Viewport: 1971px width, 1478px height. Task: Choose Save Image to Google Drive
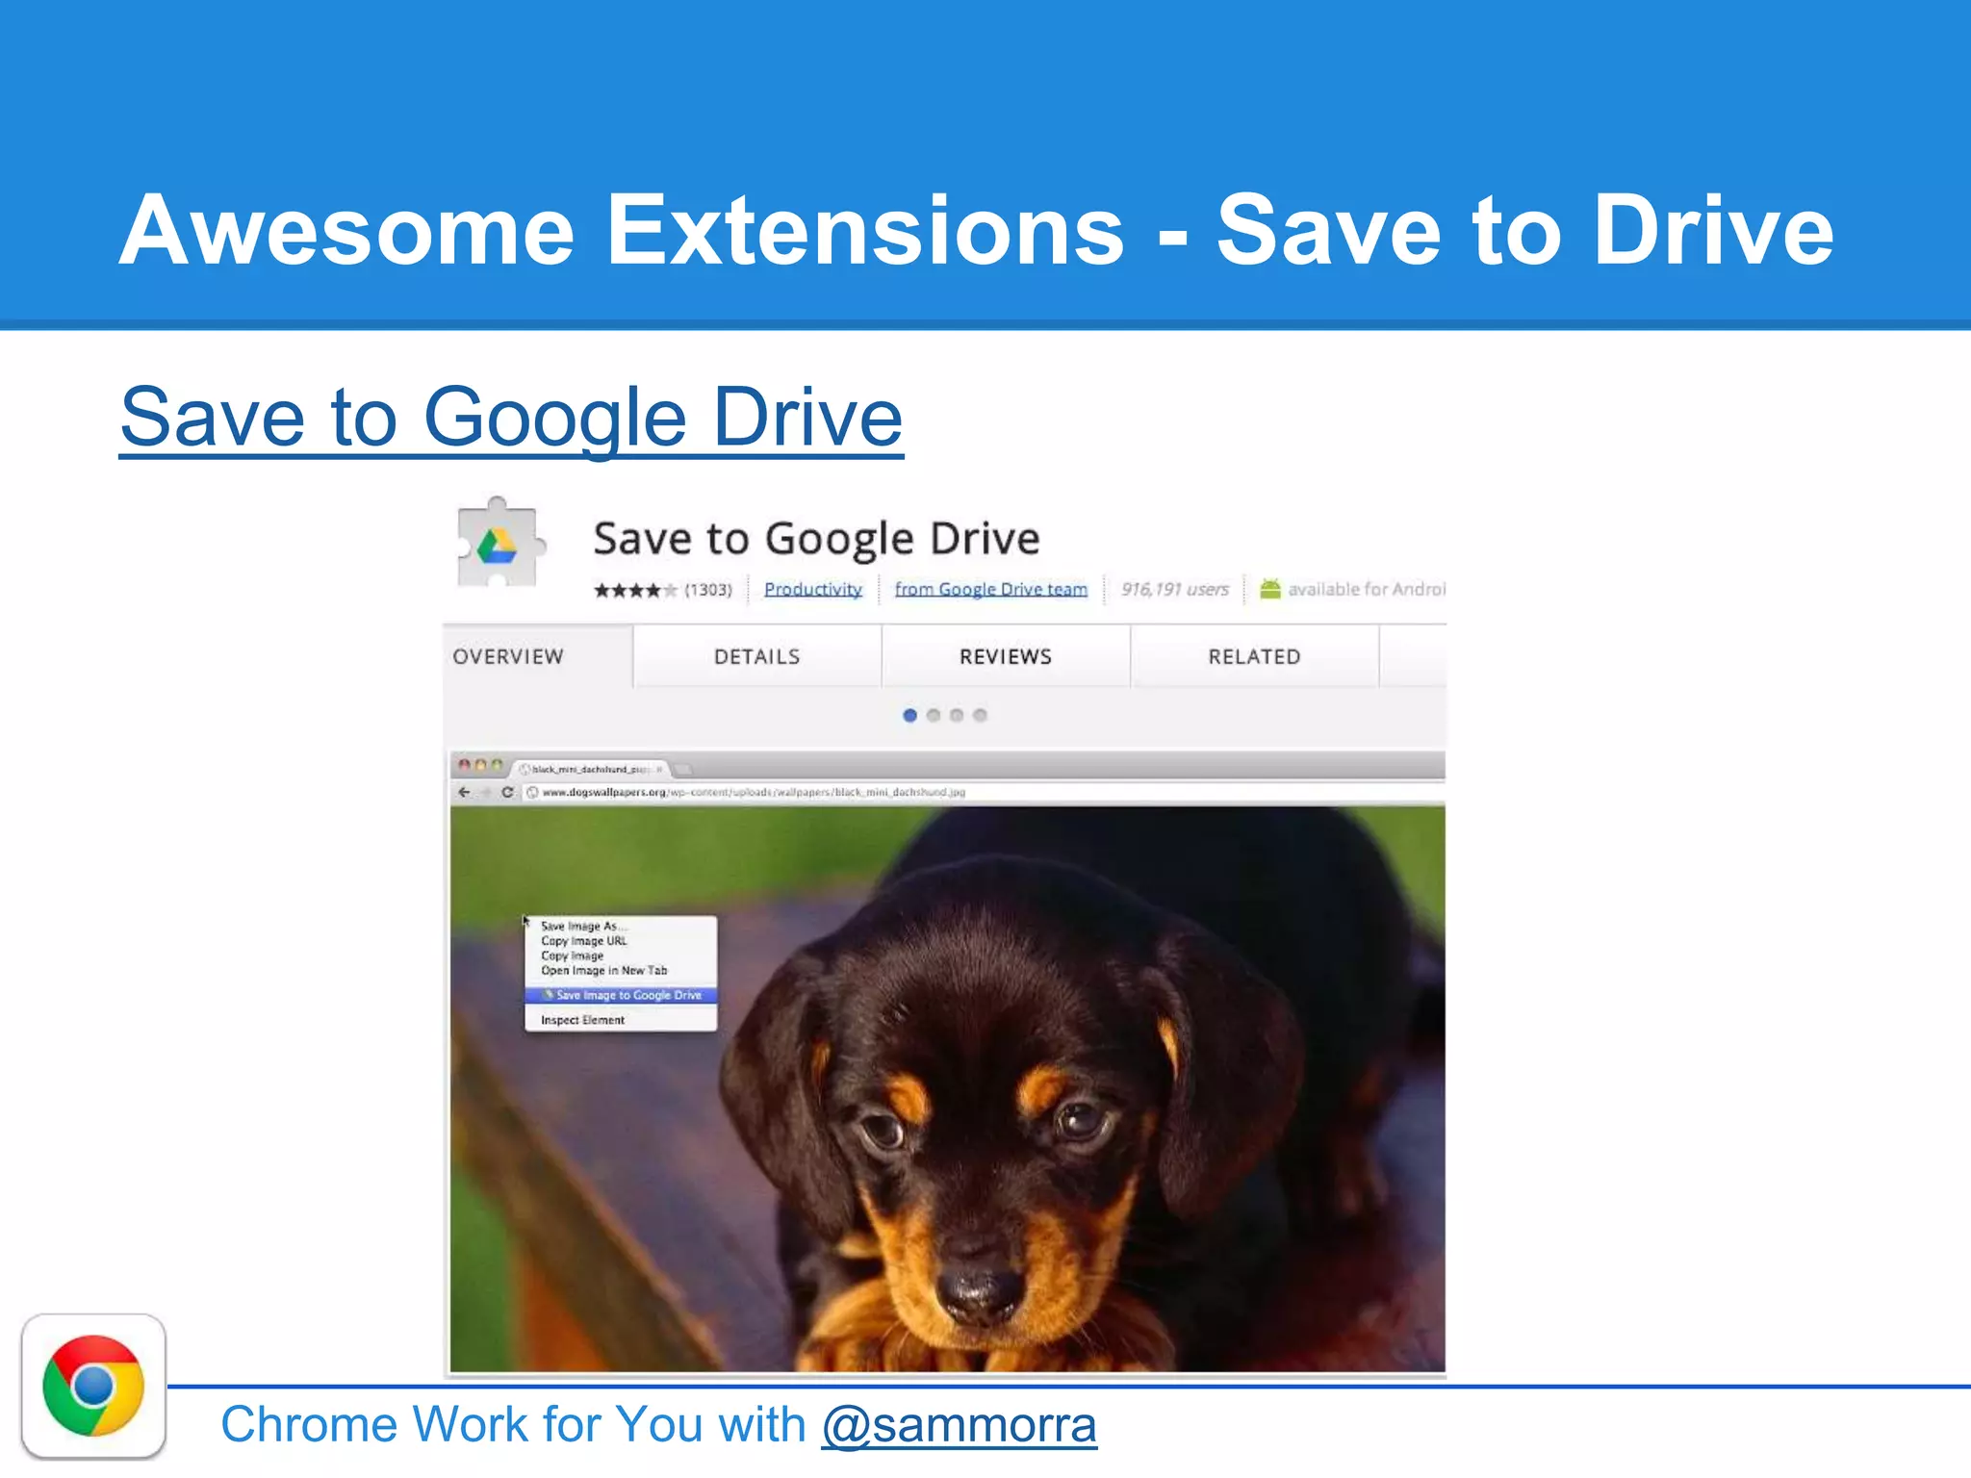coord(621,995)
